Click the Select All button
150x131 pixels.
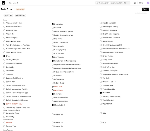tap(8, 15)
